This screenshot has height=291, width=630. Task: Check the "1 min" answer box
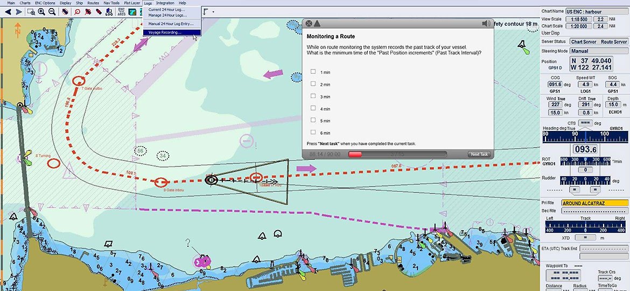313,72
